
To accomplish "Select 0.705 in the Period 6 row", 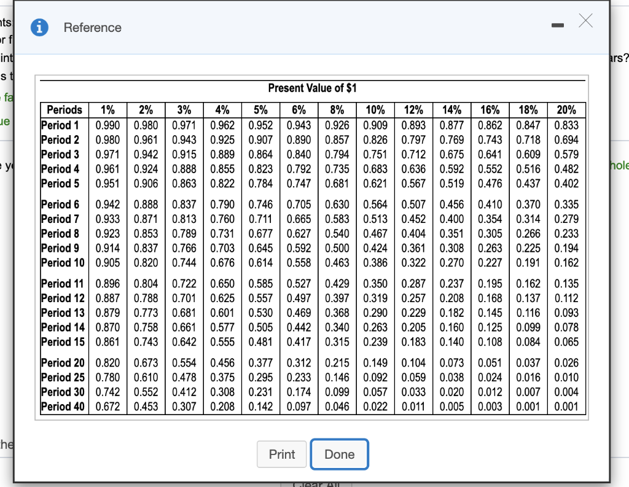I will [299, 205].
